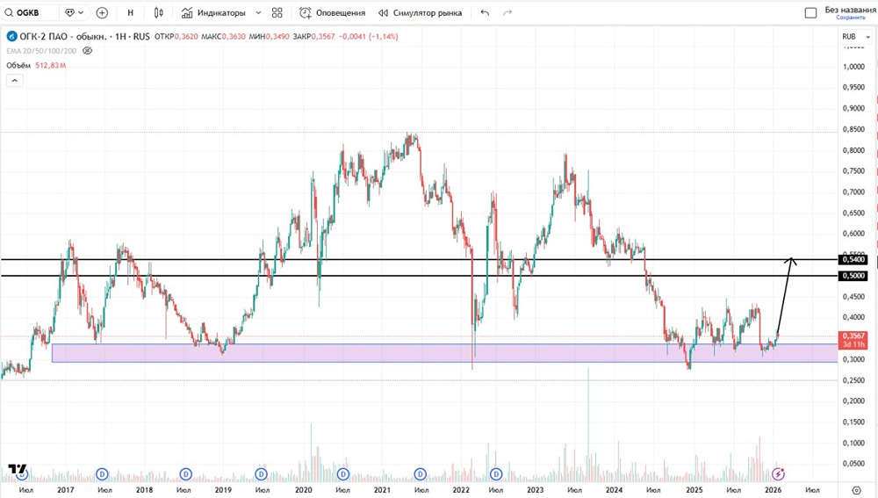Open the RUB currency dropdown
Viewport: 878px width, 498px height.
click(853, 37)
